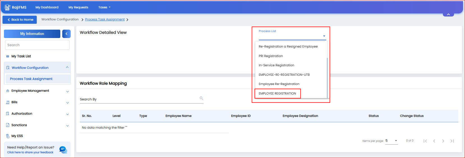Click the Type column header
This screenshot has width=465, height=158.
click(x=143, y=116)
